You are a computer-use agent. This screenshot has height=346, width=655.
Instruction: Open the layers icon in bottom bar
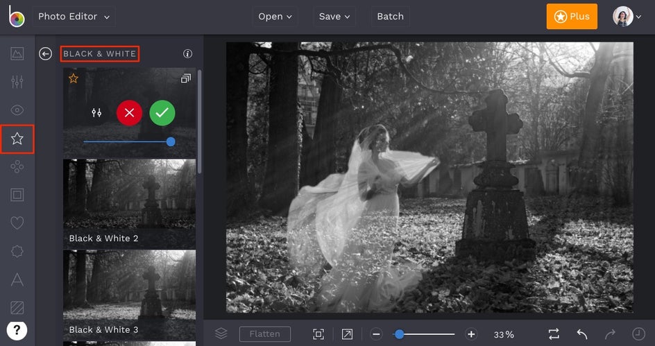click(221, 334)
